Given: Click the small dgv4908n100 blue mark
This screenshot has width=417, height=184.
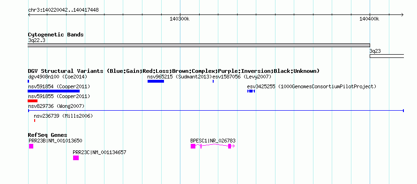Looking at the screenshot, I should click(29, 81).
